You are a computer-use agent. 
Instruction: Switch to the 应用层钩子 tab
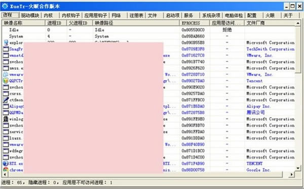pyautogui.click(x=96, y=15)
